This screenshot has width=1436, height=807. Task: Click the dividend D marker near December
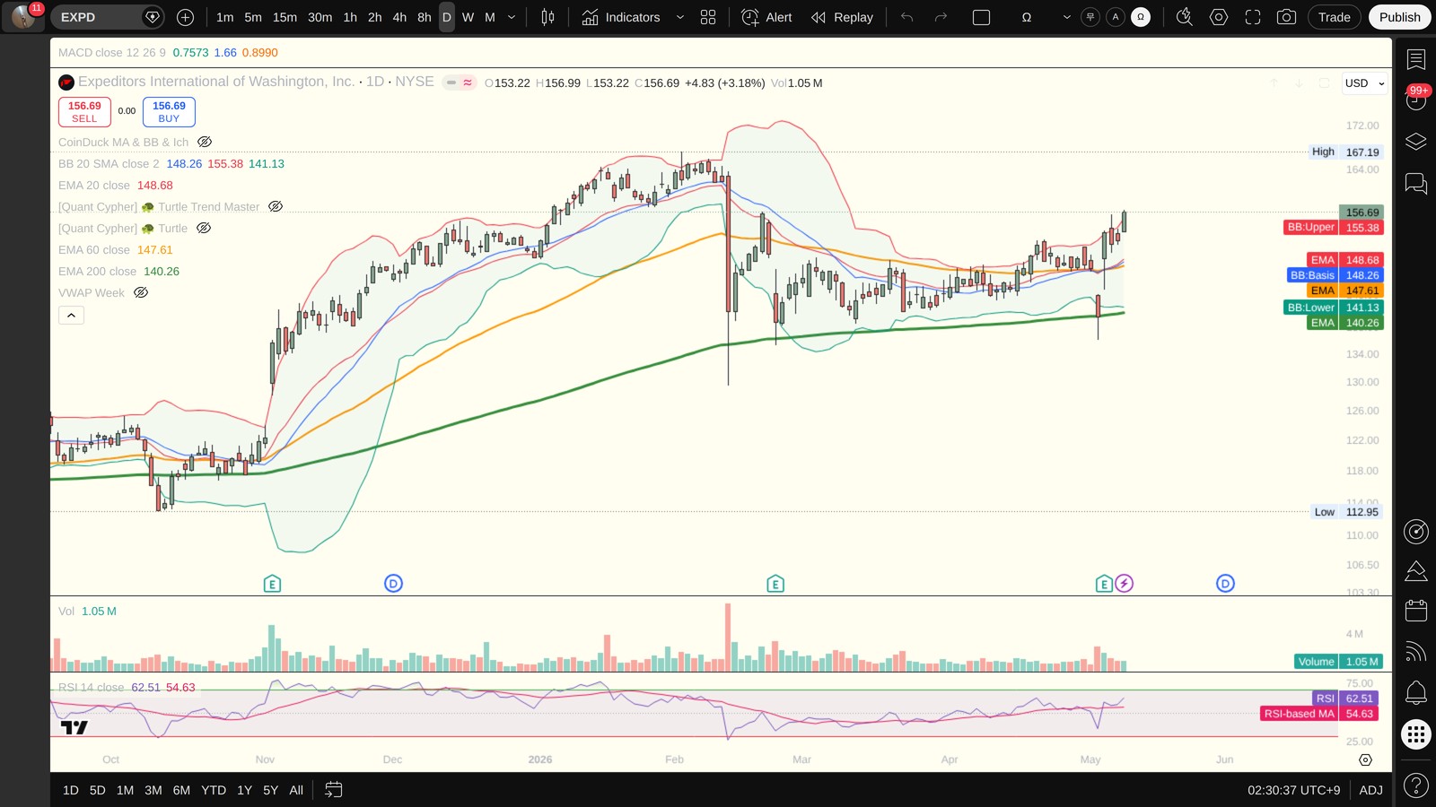[x=393, y=584]
